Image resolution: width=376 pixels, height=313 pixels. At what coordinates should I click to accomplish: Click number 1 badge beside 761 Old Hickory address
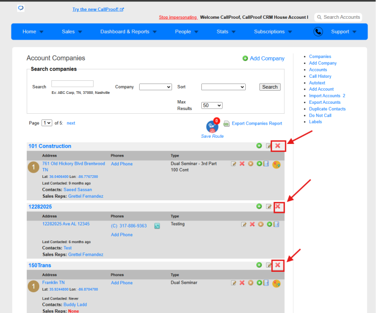point(33,167)
